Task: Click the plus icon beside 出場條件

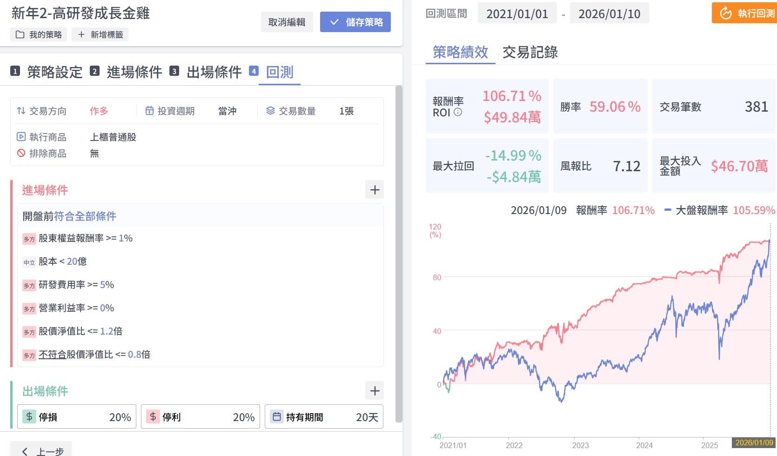Action: coord(375,391)
